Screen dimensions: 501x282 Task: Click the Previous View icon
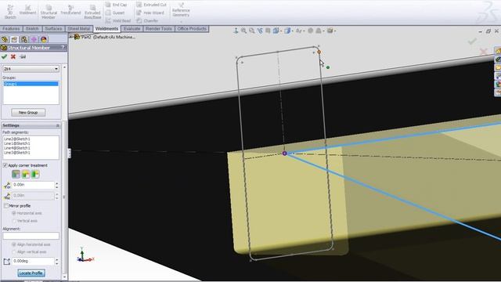click(x=260, y=31)
